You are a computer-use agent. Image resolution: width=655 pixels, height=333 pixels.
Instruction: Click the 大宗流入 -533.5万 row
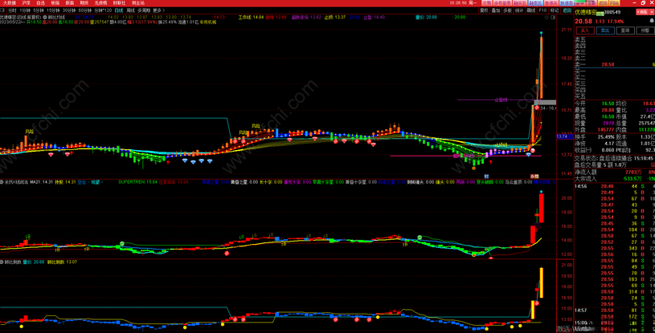tap(614, 179)
